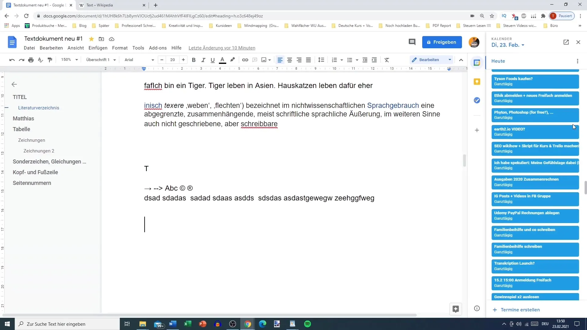Screen dimensions: 587x330
Task: Click the Heute button in calendar
Action: [498, 61]
